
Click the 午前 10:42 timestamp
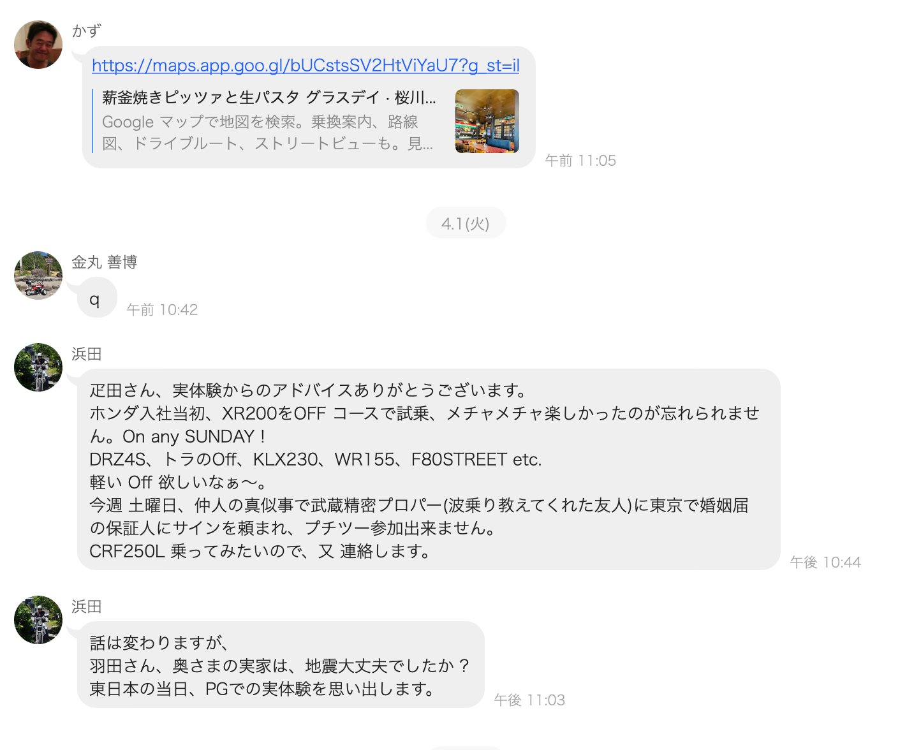162,310
